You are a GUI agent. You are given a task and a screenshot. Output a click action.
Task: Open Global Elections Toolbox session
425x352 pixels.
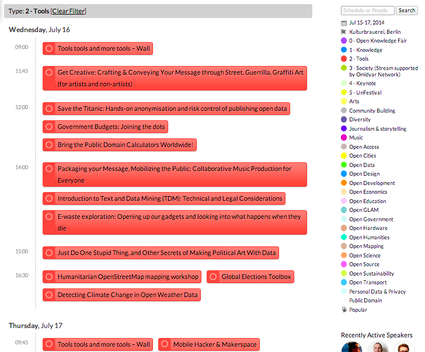click(x=256, y=277)
